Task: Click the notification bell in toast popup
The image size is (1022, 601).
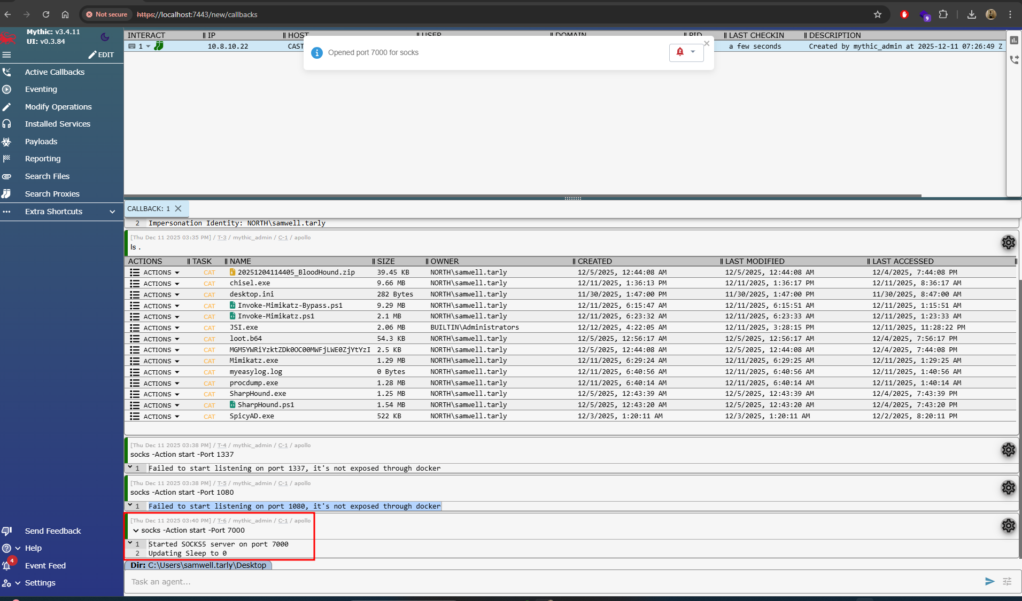Action: click(680, 52)
